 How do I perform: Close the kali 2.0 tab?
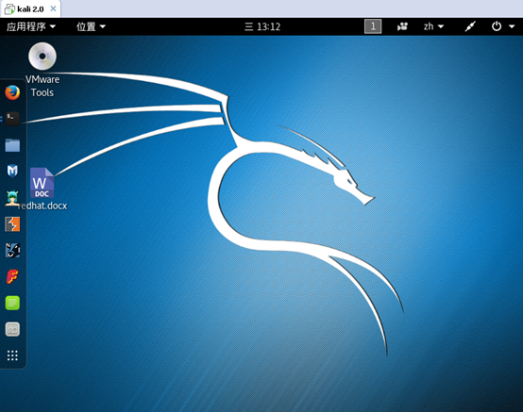click(53, 8)
